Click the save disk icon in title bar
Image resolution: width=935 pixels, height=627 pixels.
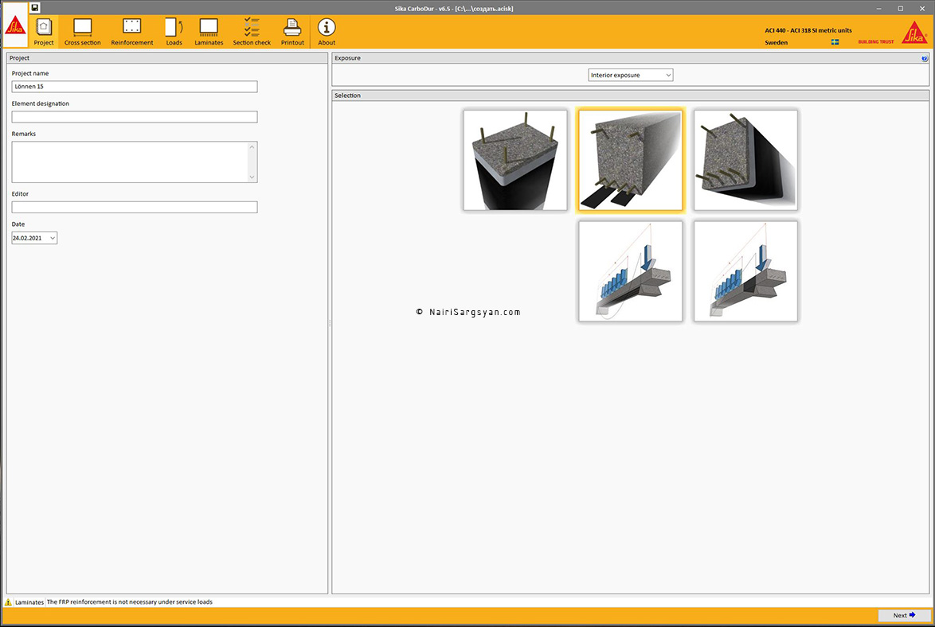(x=34, y=8)
